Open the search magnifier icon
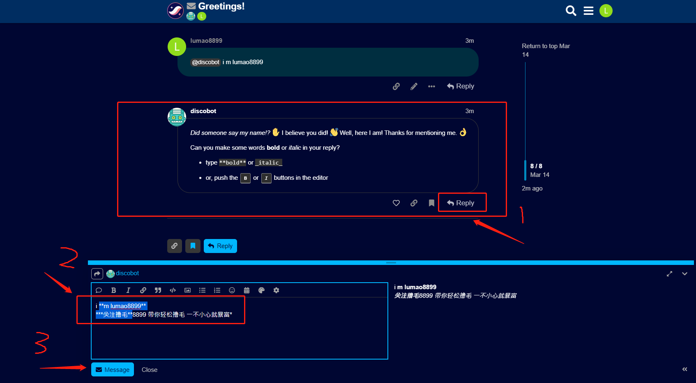The image size is (696, 383). (x=571, y=11)
